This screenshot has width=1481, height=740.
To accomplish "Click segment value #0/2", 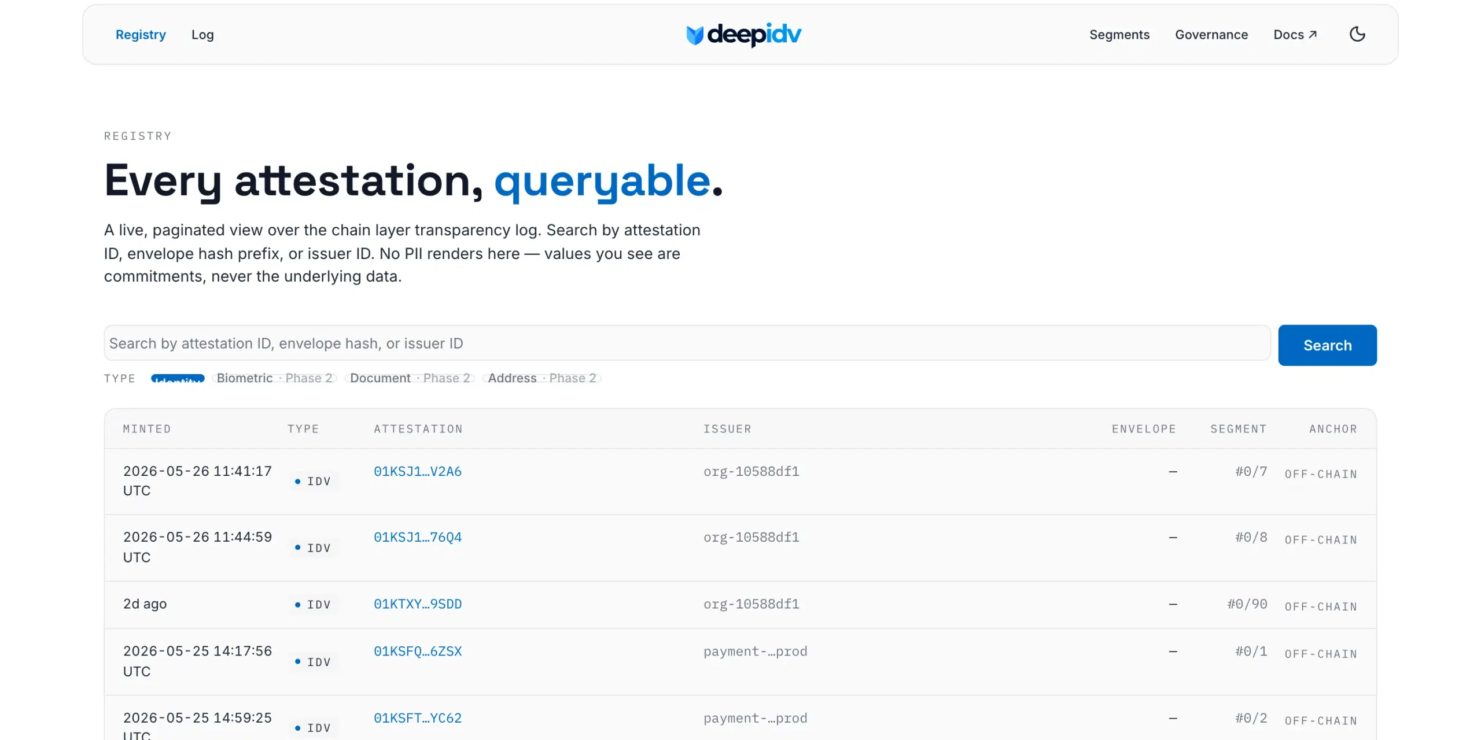I will [x=1251, y=719].
